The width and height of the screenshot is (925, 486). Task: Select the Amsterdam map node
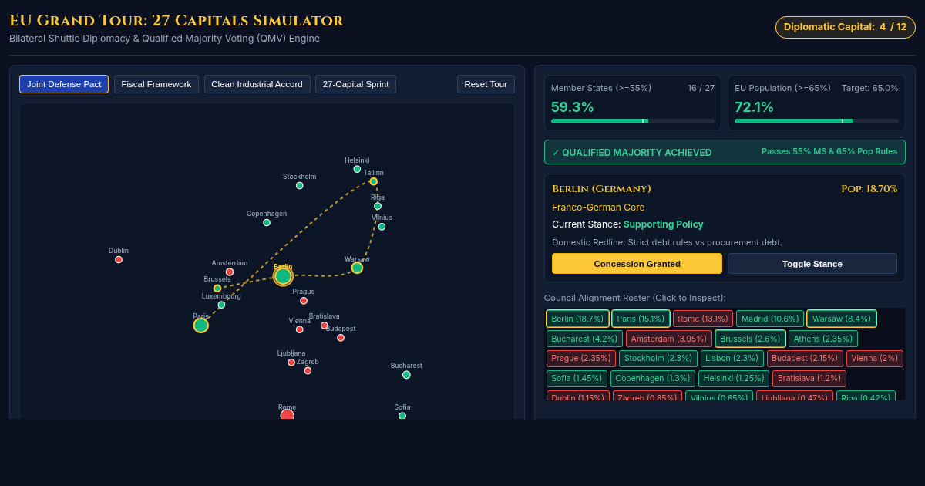click(230, 272)
